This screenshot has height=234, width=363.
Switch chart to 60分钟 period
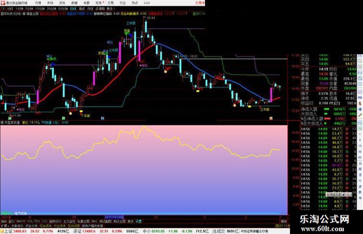63,8
